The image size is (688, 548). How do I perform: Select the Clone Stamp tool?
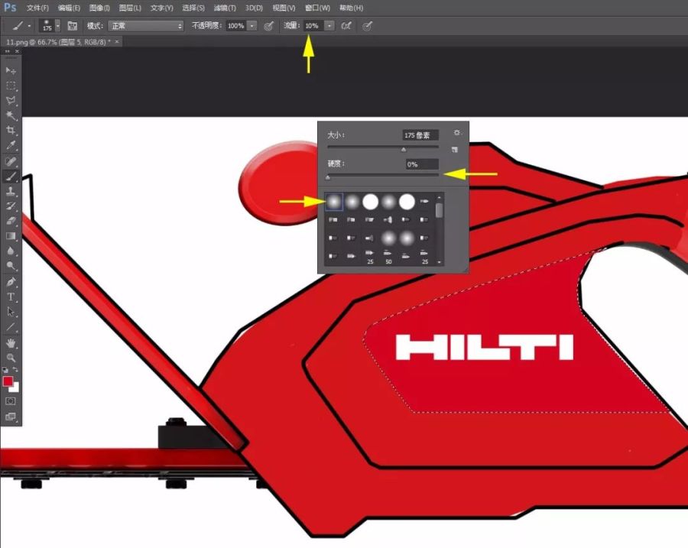coord(11,191)
